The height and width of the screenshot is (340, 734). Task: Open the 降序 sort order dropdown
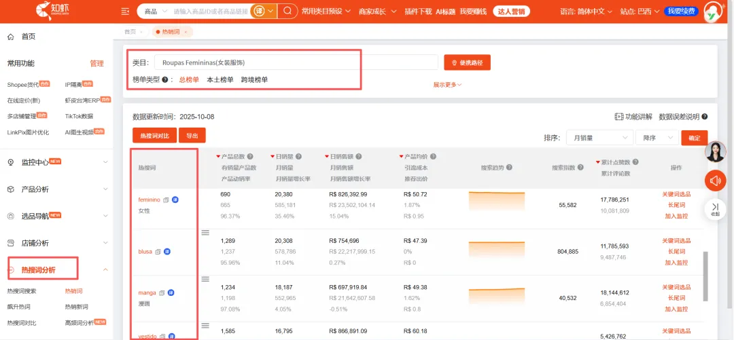pyautogui.click(x=657, y=138)
